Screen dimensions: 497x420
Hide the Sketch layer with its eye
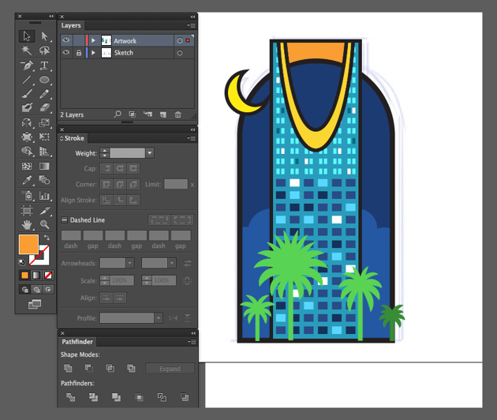pyautogui.click(x=66, y=52)
